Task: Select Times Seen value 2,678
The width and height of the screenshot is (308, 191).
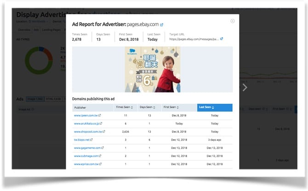Action: 77,39
